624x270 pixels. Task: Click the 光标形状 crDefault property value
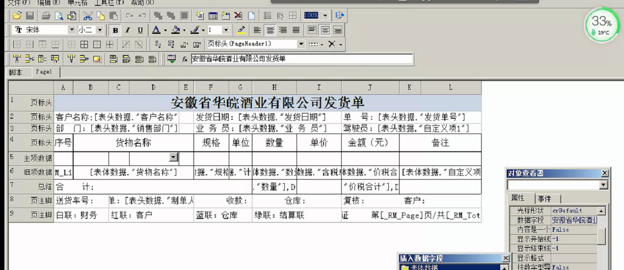click(x=574, y=211)
